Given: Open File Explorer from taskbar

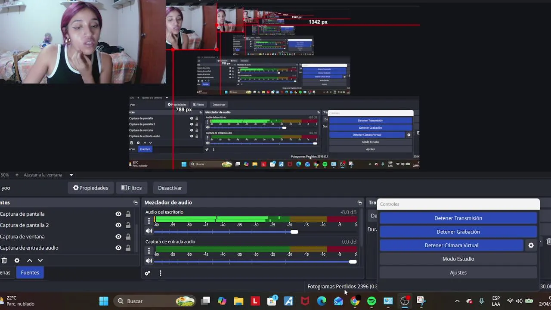Looking at the screenshot, I should pos(238,301).
